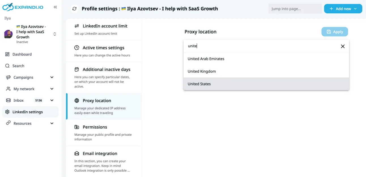This screenshot has width=366, height=177.
Task: Select the Proxy location tab
Action: (104, 106)
